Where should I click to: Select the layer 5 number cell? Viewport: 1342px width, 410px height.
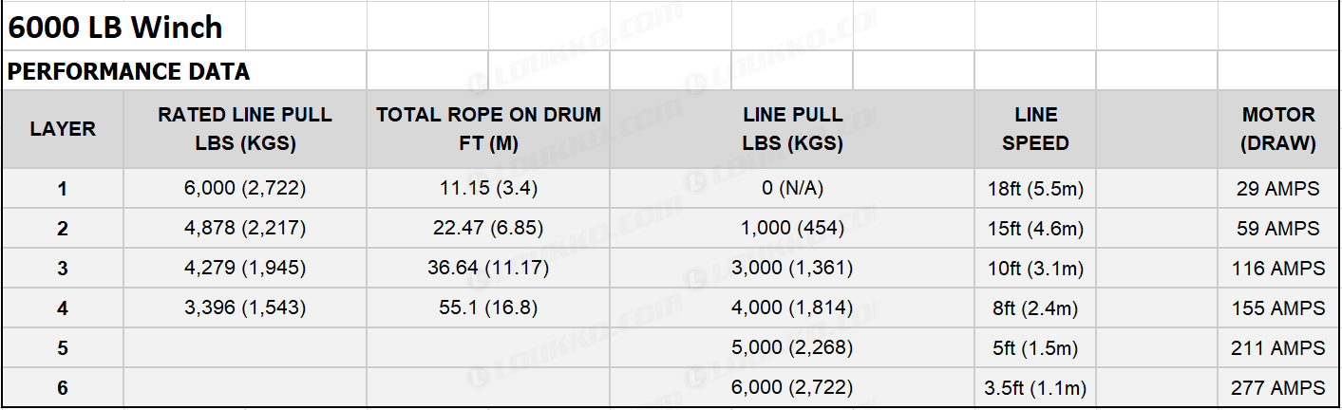point(63,348)
